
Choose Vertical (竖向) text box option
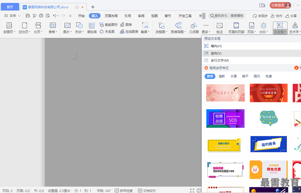point(251,53)
